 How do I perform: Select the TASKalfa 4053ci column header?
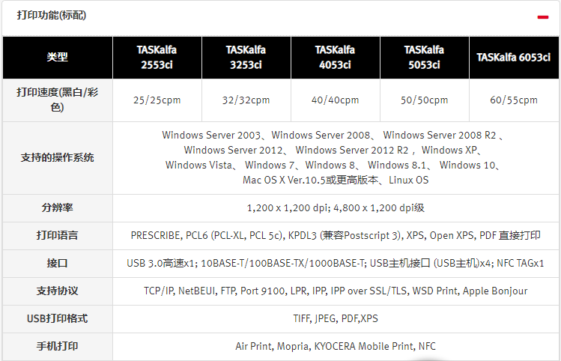coord(335,57)
